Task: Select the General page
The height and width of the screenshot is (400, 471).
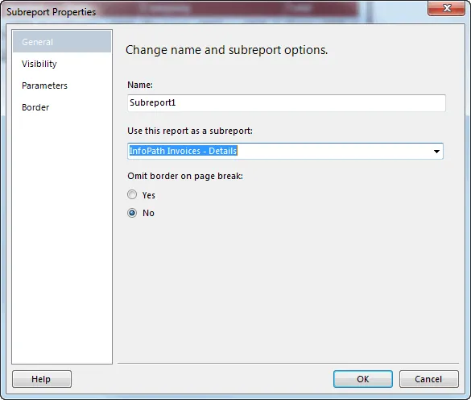Action: pyautogui.click(x=62, y=42)
